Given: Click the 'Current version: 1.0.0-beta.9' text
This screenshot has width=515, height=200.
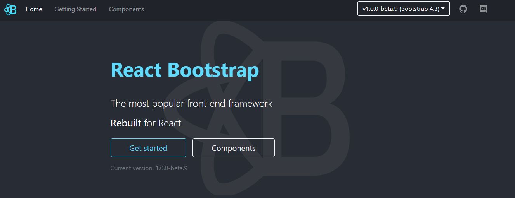Looking at the screenshot, I should pyautogui.click(x=149, y=168).
